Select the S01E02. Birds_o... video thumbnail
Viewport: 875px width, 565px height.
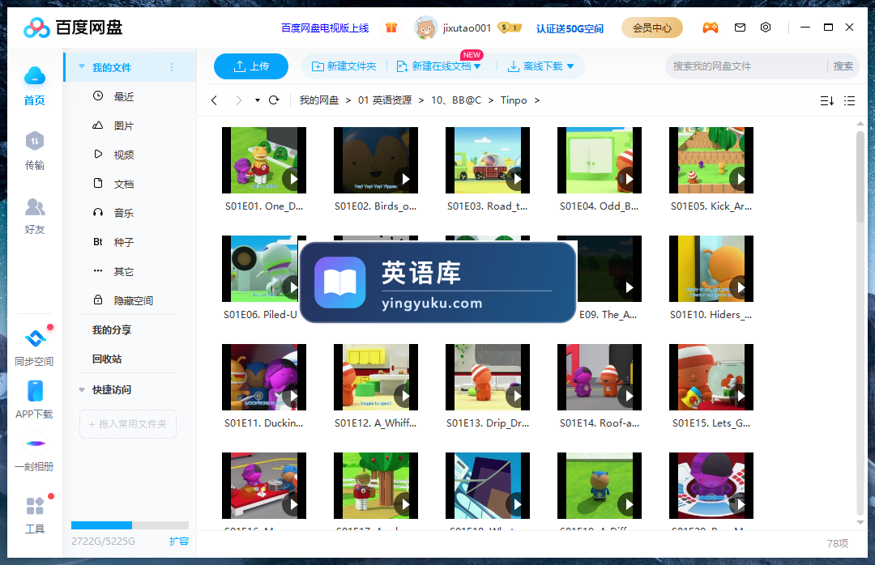pyautogui.click(x=376, y=160)
